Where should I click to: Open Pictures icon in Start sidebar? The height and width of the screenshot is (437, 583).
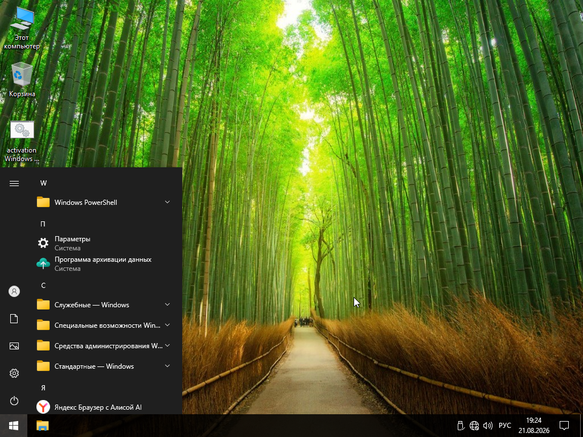(14, 346)
